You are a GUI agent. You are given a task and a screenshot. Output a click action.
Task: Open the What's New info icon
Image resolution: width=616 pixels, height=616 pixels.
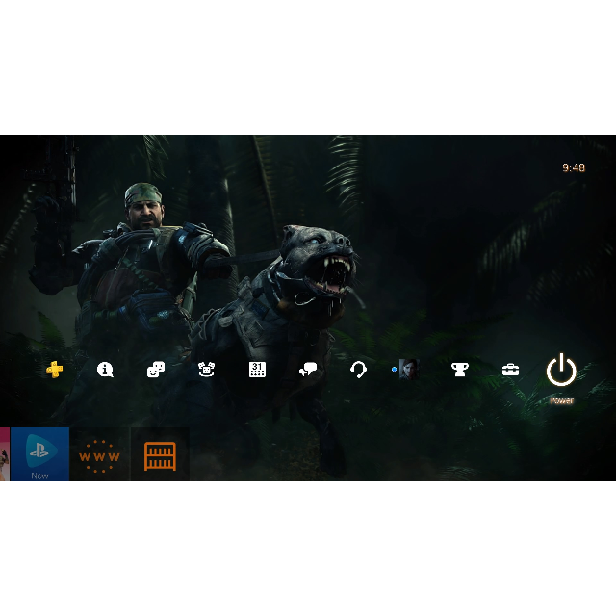(105, 370)
